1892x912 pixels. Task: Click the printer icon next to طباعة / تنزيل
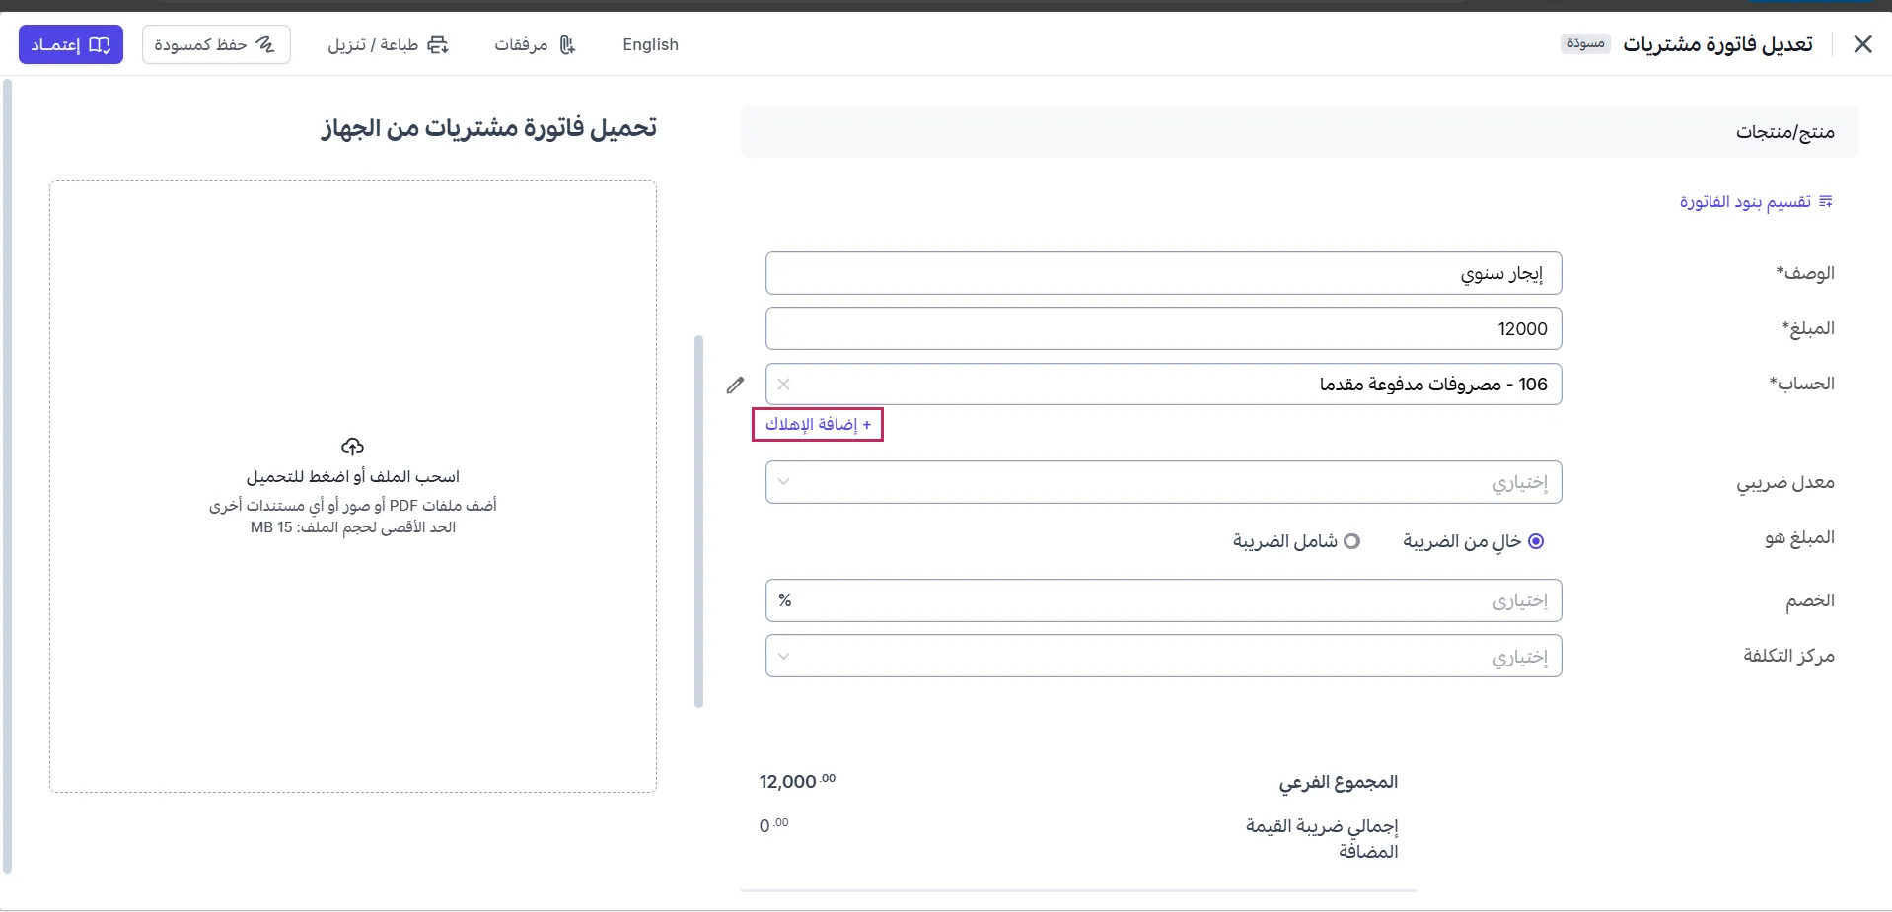[x=437, y=44]
